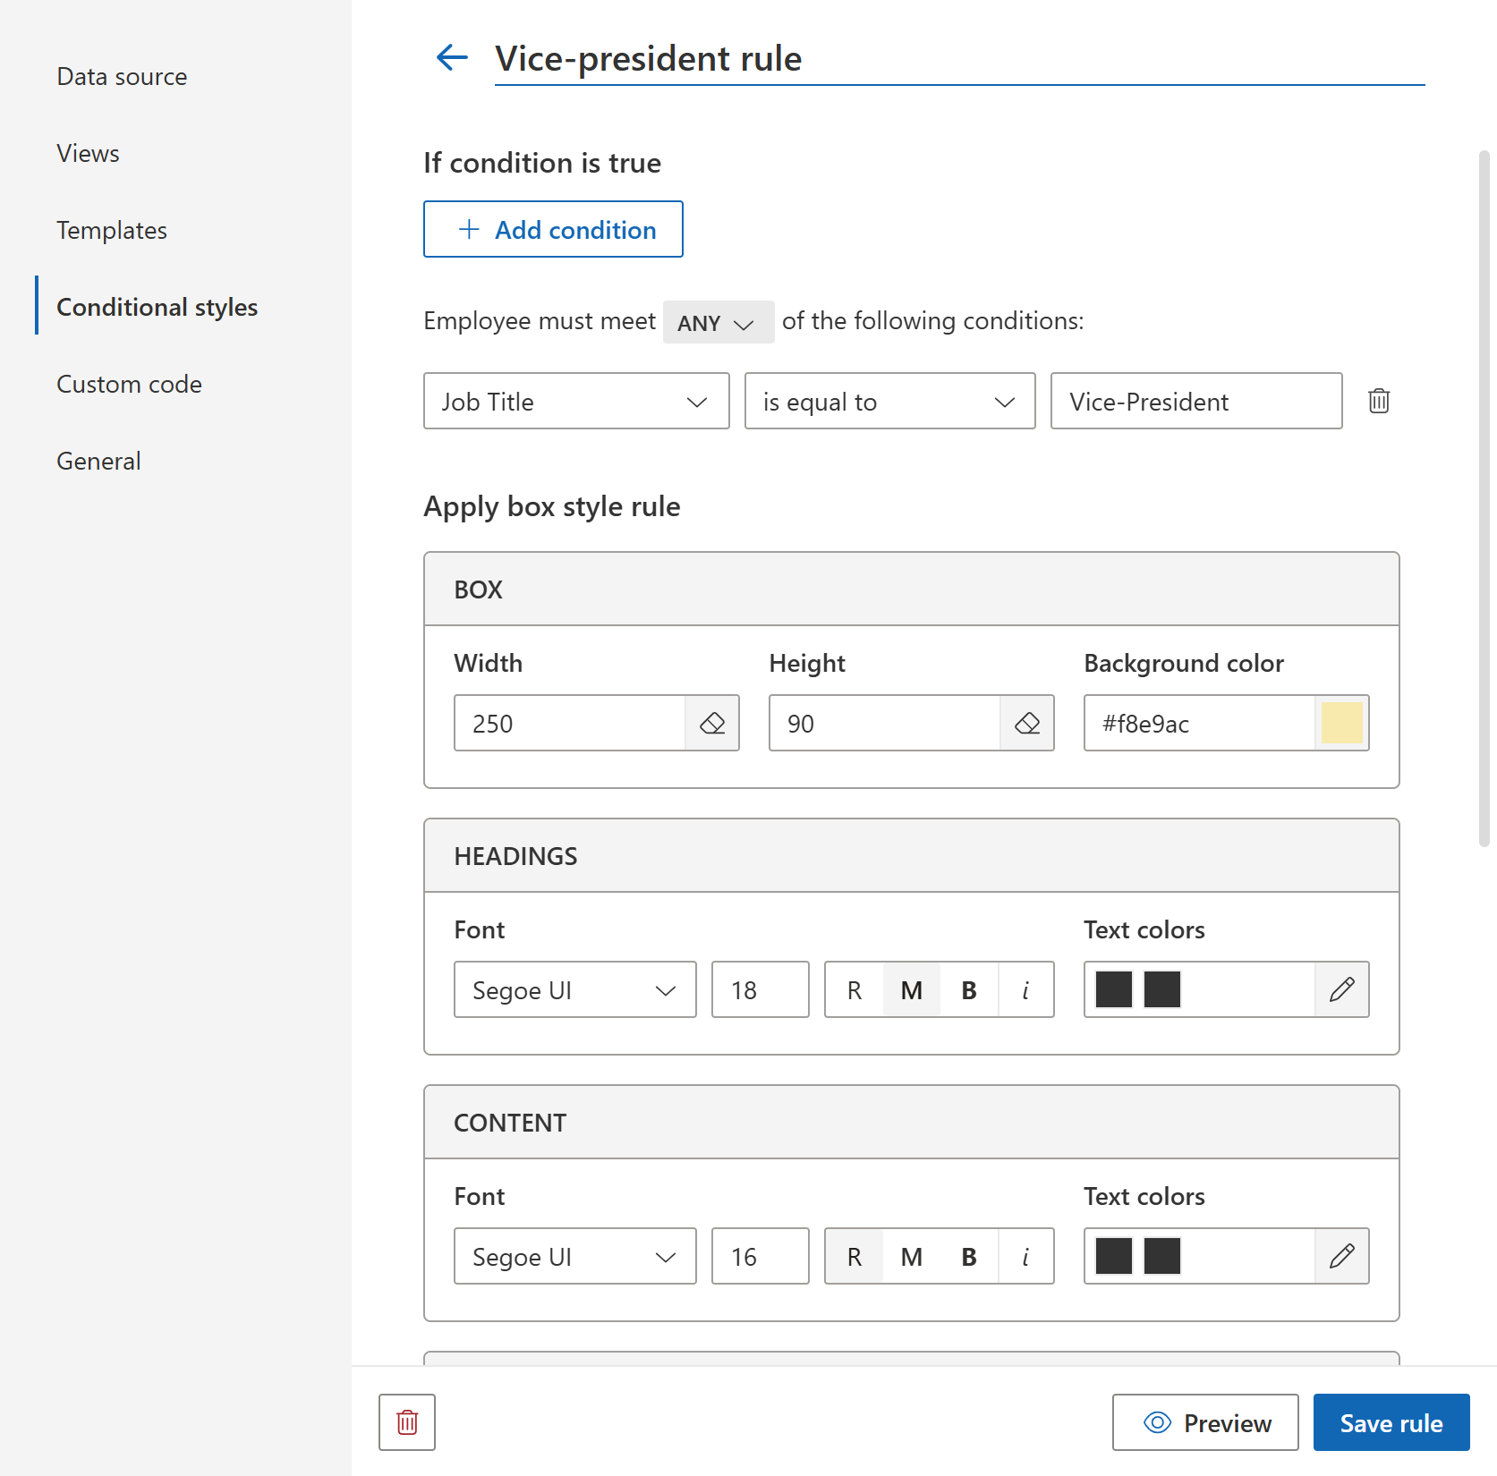
Task: Open the ANY conditions match dropdown
Action: 717,322
